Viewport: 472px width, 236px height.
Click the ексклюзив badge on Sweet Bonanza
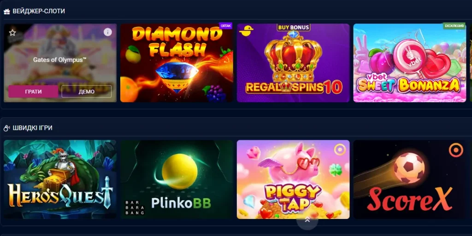click(x=454, y=26)
